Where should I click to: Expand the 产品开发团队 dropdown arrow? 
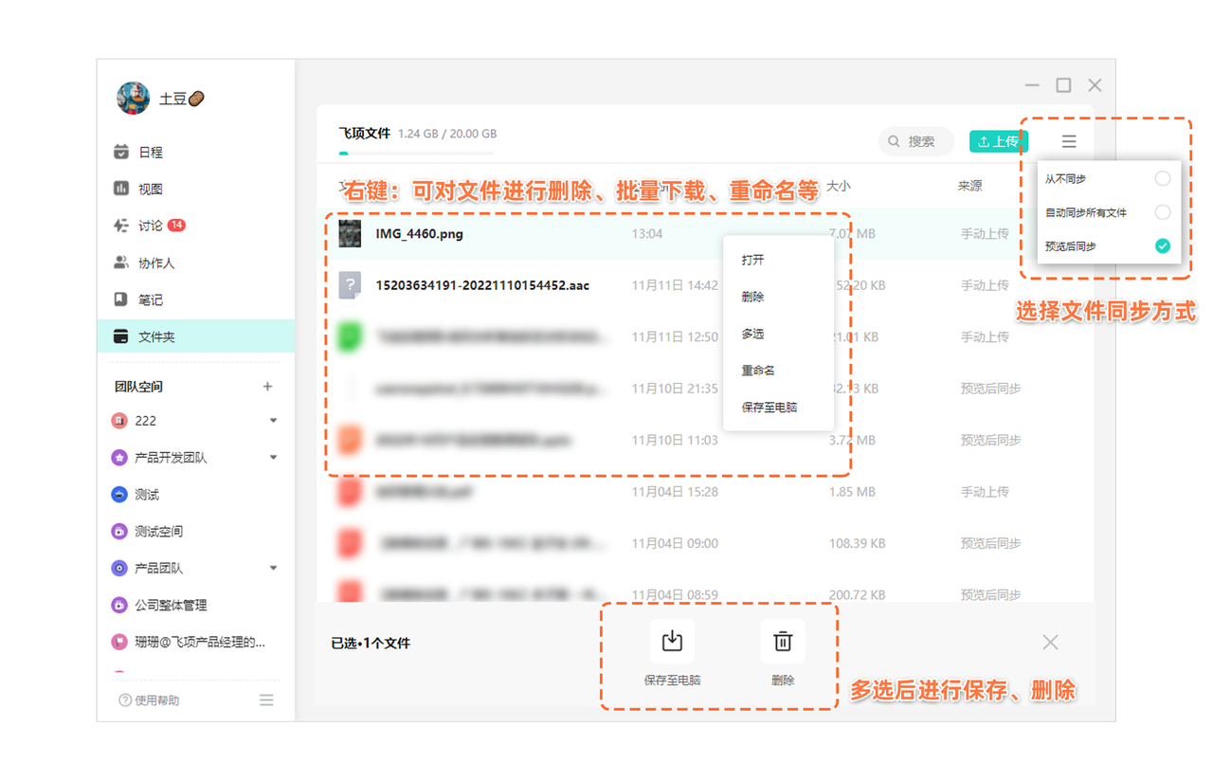(x=273, y=458)
